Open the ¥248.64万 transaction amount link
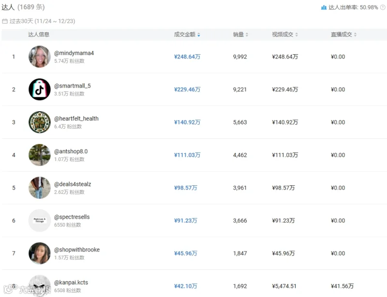387x297 pixels. coord(187,57)
